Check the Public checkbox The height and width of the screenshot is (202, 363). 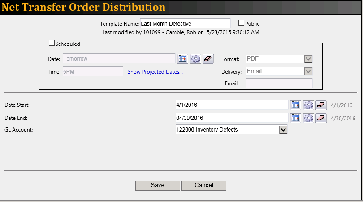pyautogui.click(x=241, y=23)
